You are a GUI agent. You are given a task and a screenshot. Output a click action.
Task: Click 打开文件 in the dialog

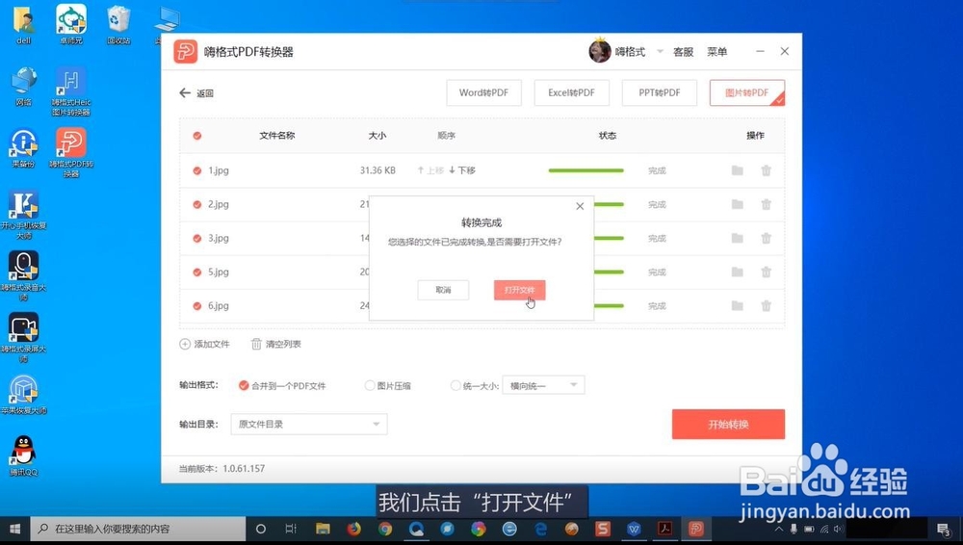(520, 290)
